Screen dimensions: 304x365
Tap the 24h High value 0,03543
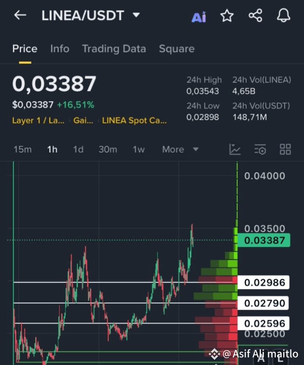(203, 91)
